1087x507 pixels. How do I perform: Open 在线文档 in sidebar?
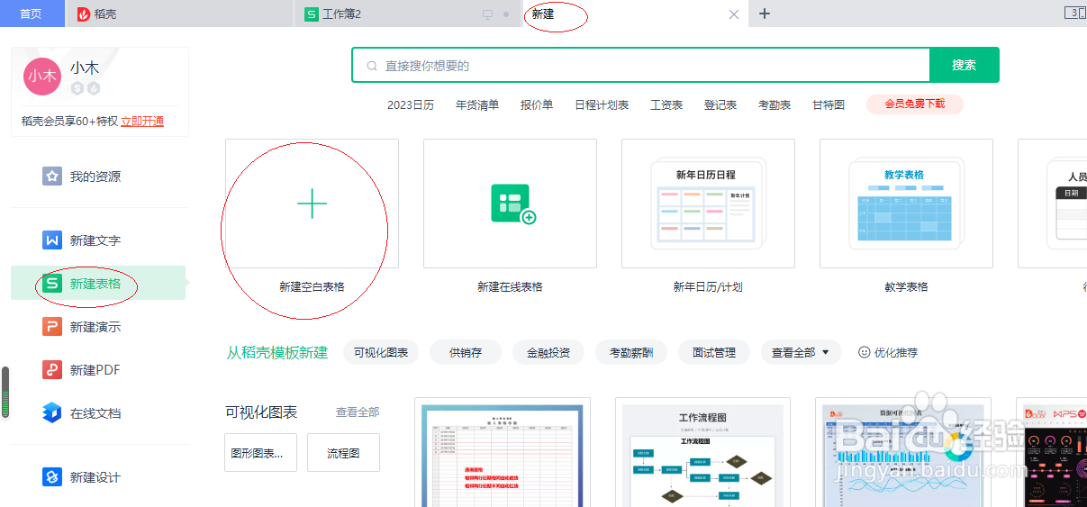pos(99,413)
